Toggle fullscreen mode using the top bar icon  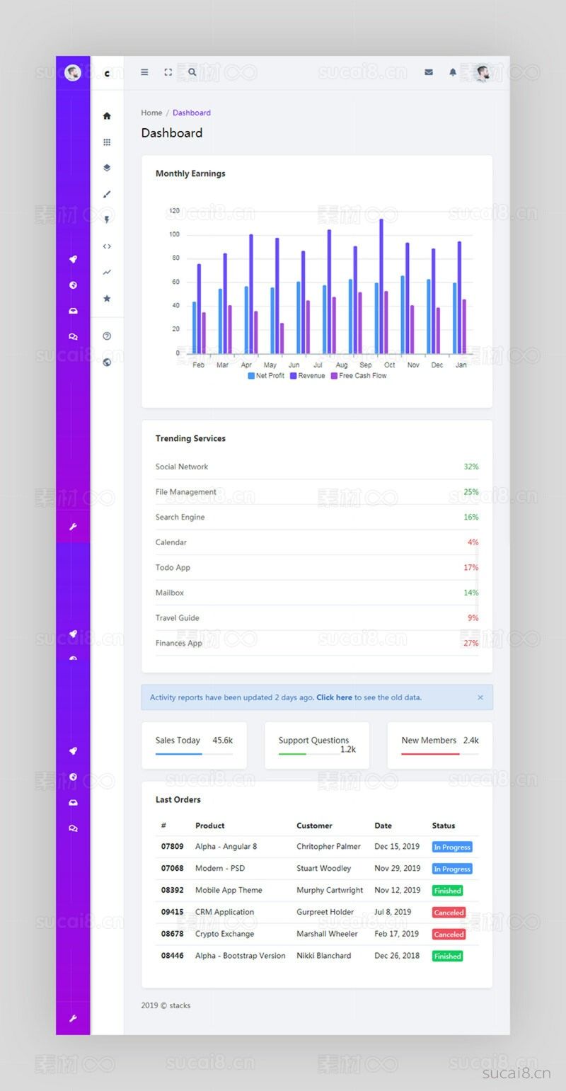(x=168, y=72)
